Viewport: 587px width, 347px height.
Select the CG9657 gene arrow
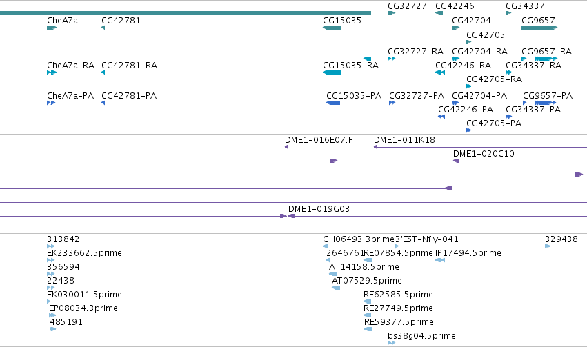point(539,28)
